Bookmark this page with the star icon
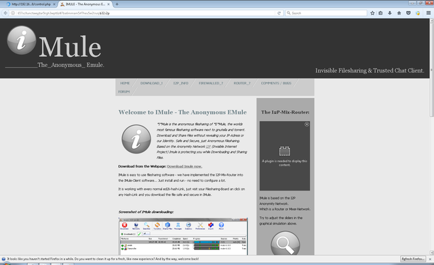The width and height of the screenshot is (434, 265). pyautogui.click(x=372, y=13)
